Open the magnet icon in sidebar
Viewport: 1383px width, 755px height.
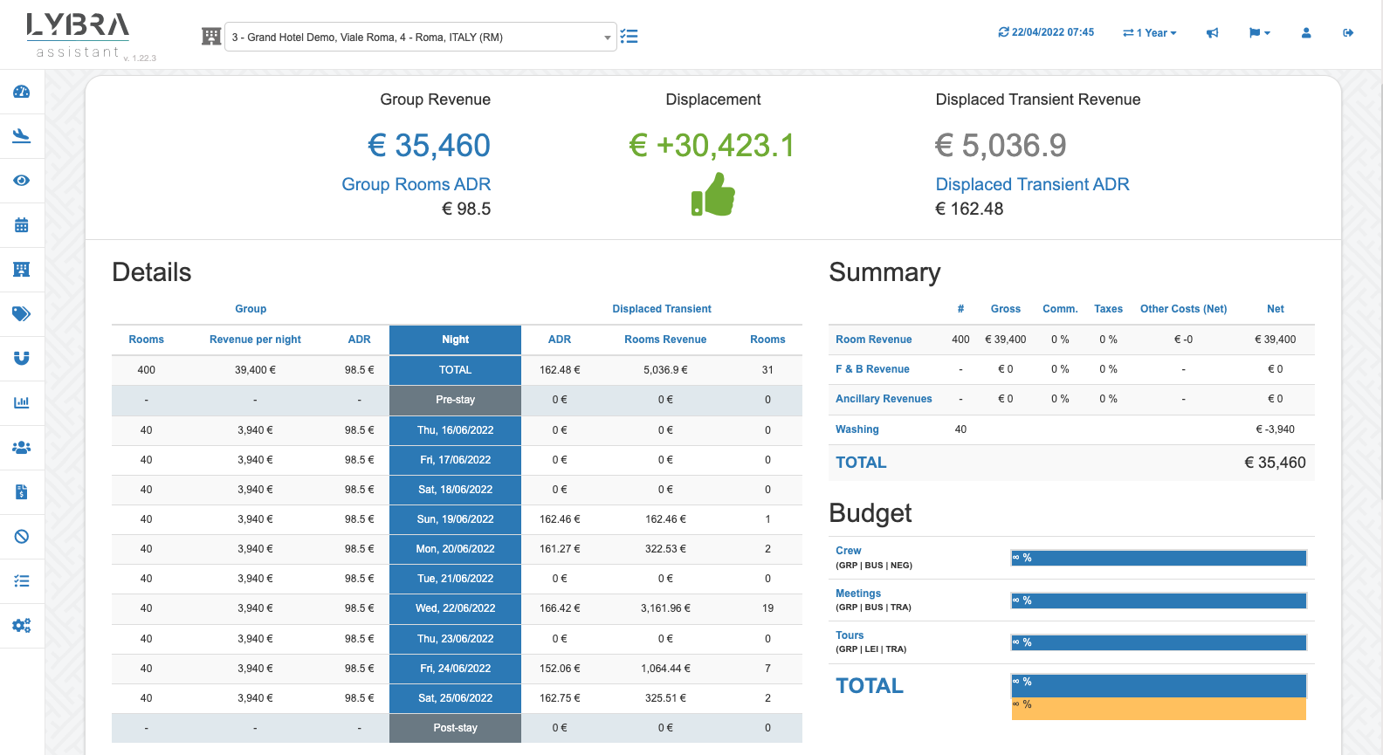[22, 358]
